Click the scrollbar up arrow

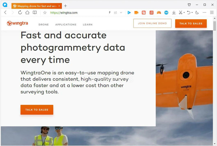(215, 18)
